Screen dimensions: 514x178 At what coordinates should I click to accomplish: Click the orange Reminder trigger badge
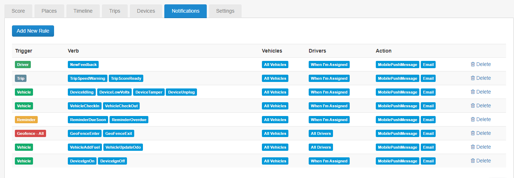tap(26, 120)
